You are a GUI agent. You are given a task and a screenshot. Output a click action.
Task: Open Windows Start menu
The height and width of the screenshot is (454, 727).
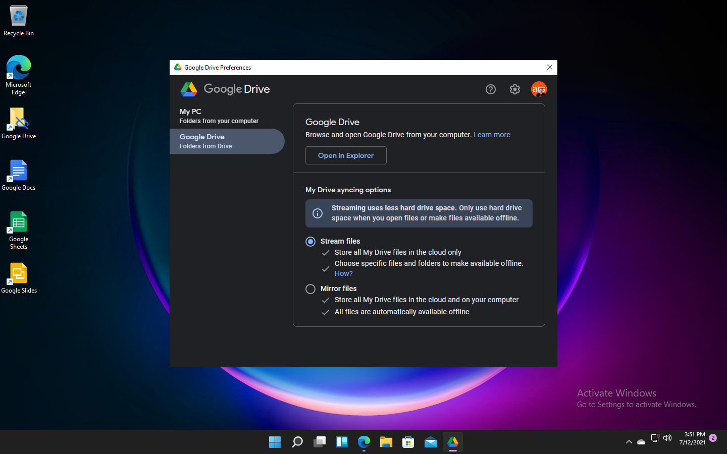tap(275, 442)
